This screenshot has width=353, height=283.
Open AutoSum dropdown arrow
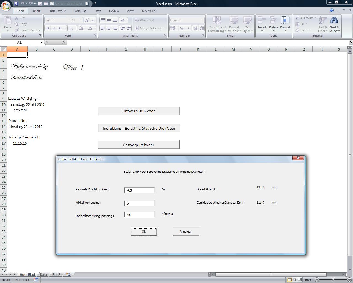pos(315,18)
